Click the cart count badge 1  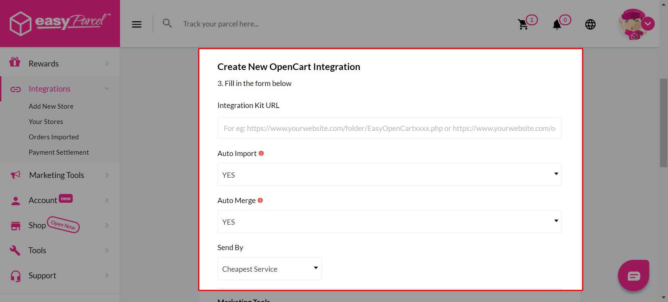(532, 20)
